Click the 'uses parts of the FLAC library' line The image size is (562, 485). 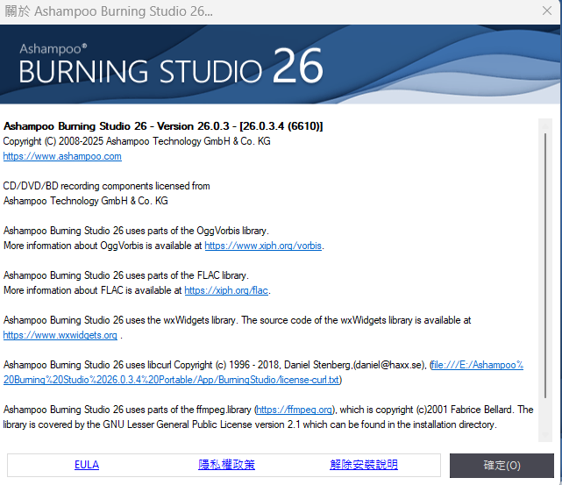pos(126,275)
